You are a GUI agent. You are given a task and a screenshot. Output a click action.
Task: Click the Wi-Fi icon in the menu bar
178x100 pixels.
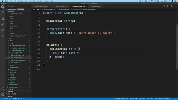(x=152, y=1)
